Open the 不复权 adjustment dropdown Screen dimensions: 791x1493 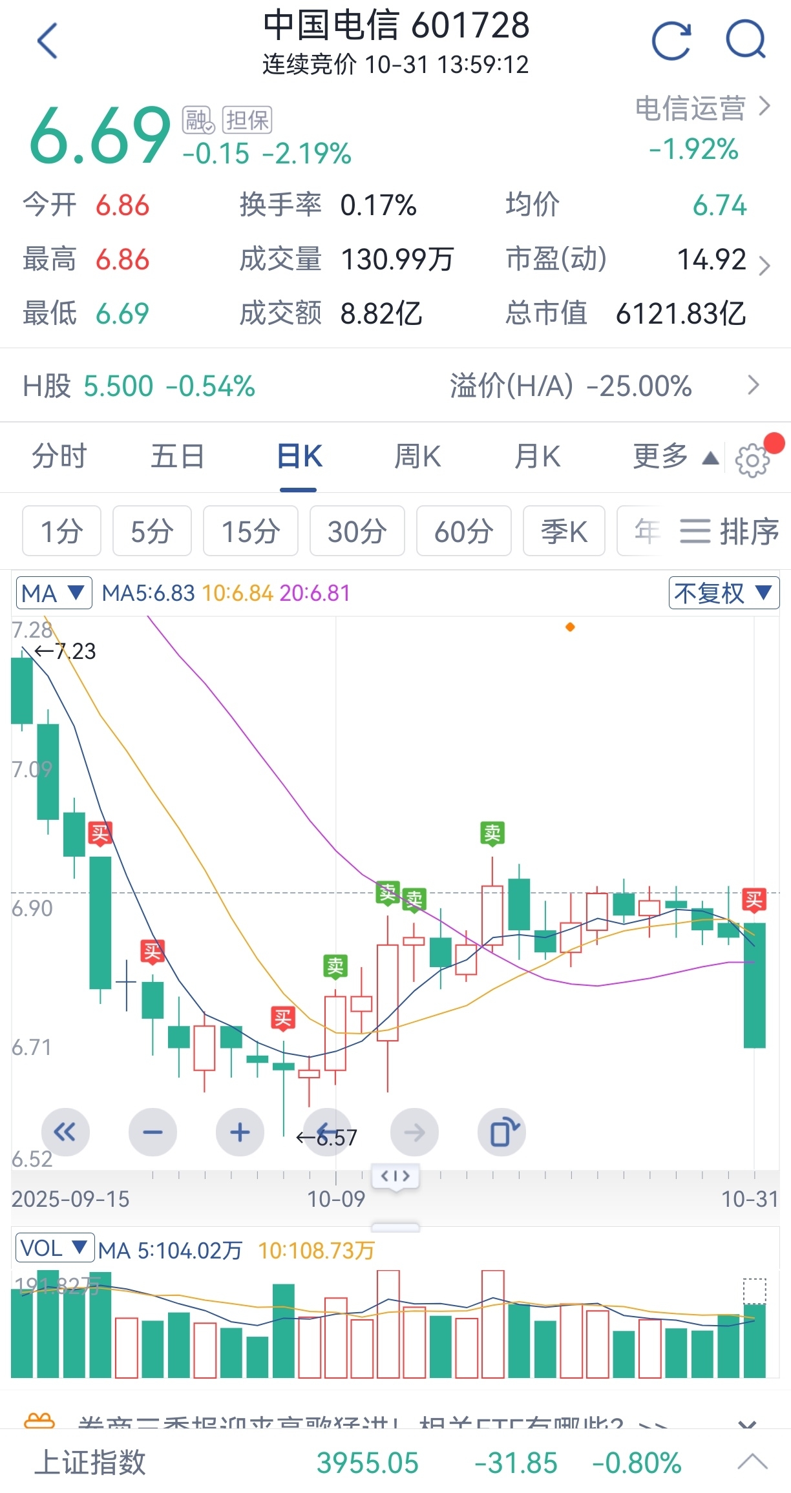pyautogui.click(x=723, y=593)
